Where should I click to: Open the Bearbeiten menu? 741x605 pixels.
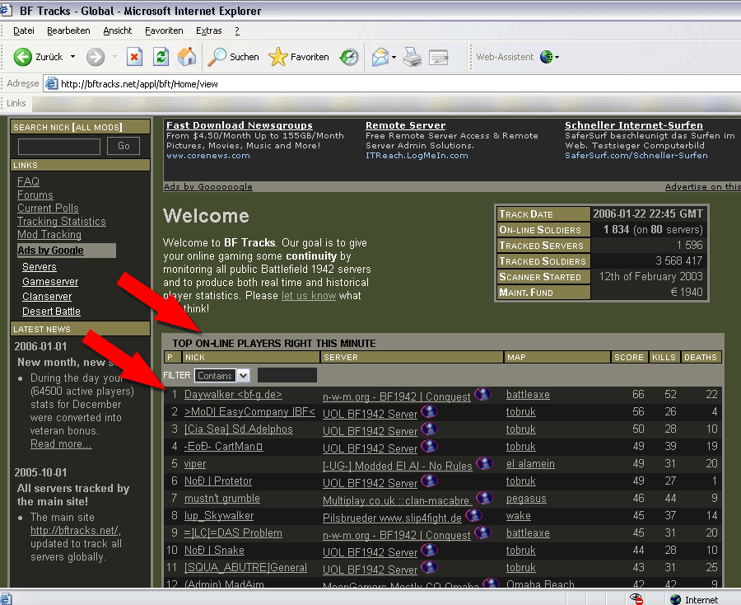68,30
